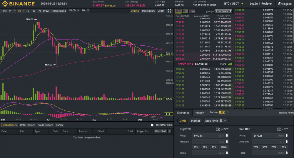Select the Margin tab

(x=200, y=113)
